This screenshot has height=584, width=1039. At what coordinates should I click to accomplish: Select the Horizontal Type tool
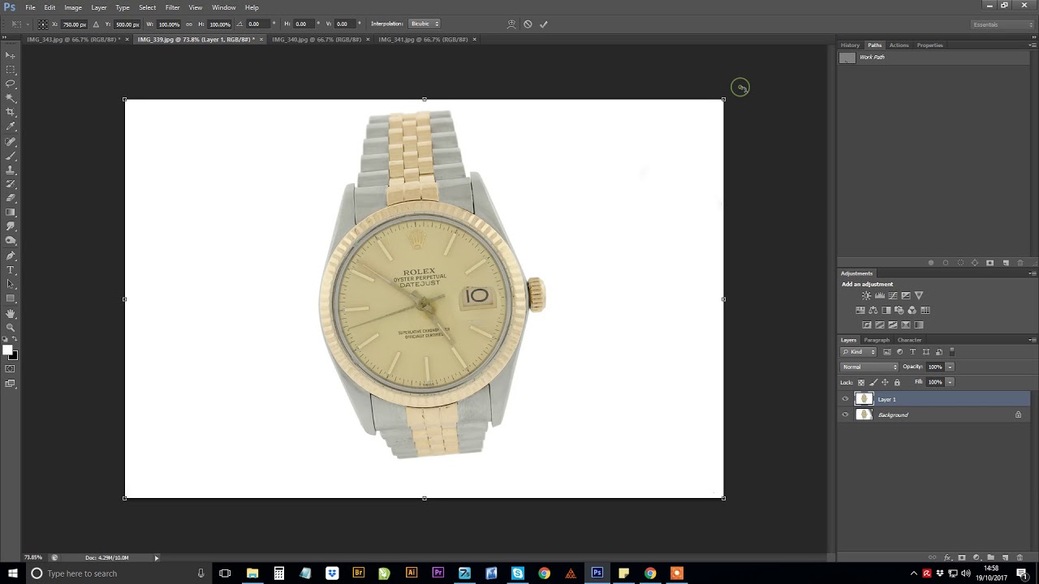(11, 270)
